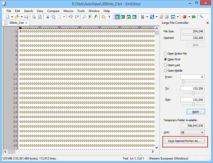
Task: Click the Find Next magnifier icon
Action: [90, 17]
